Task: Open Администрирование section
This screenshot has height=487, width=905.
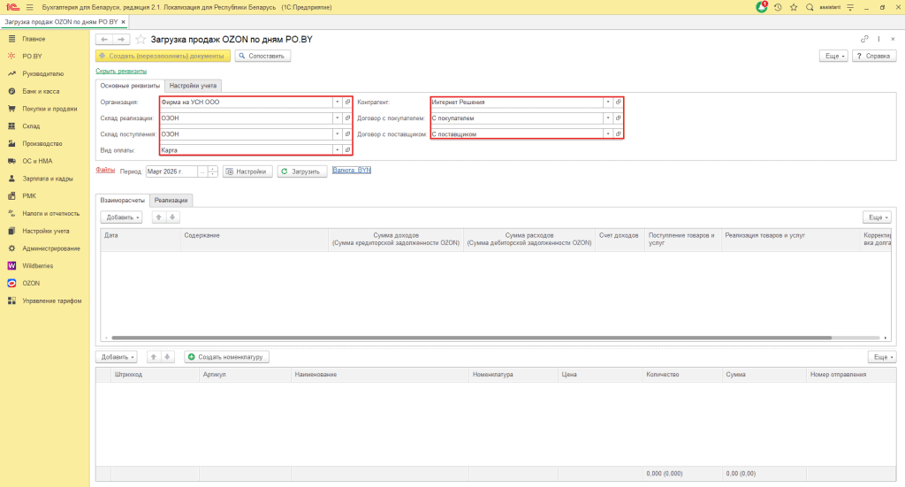Action: click(x=51, y=248)
